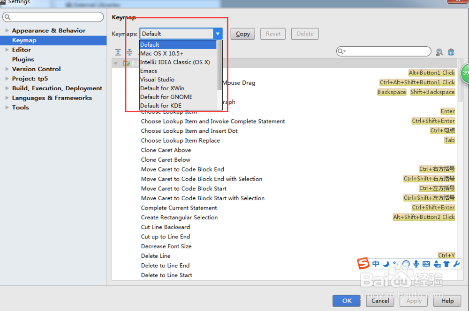Expand the Project: tp5 section

pyautogui.click(x=7, y=79)
